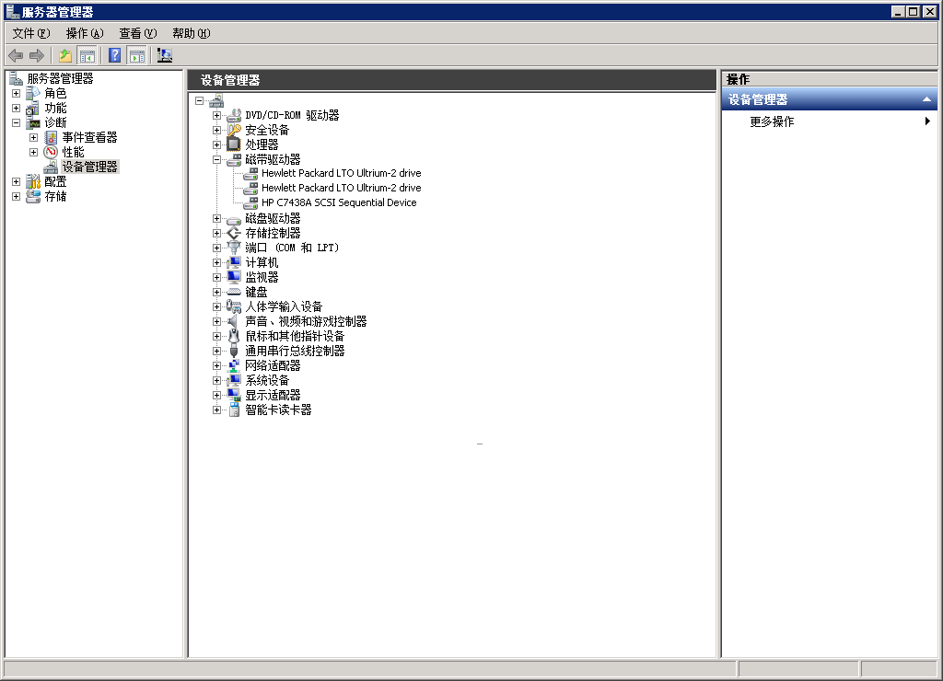Select the 处理器 label
Screen dimensions: 943x681
pyautogui.click(x=262, y=144)
